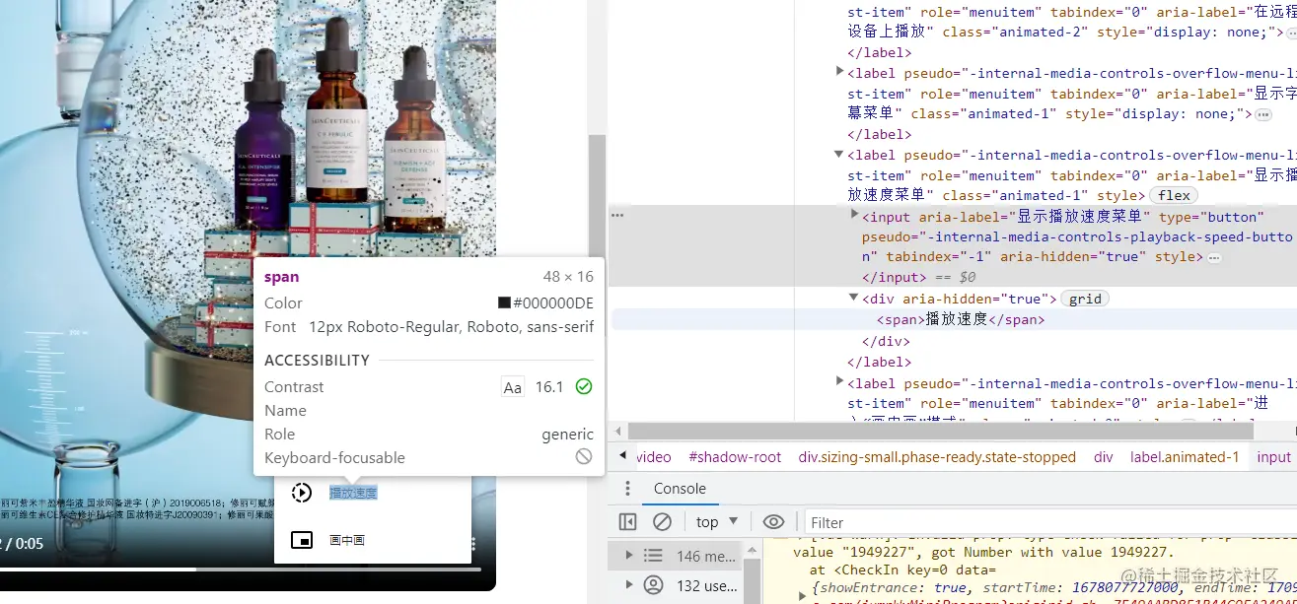Click the 48 × 16 size text
The width and height of the screenshot is (1297, 604).
pos(568,277)
